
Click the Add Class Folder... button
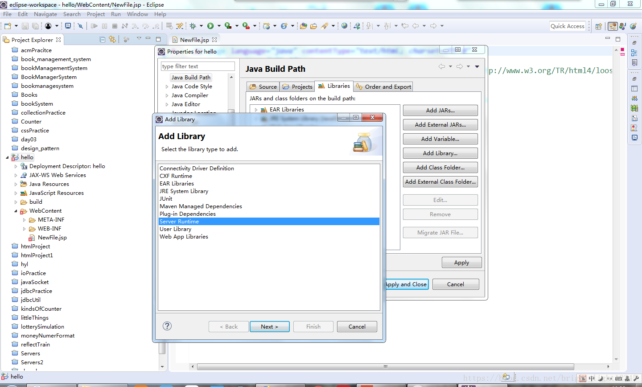click(x=440, y=168)
